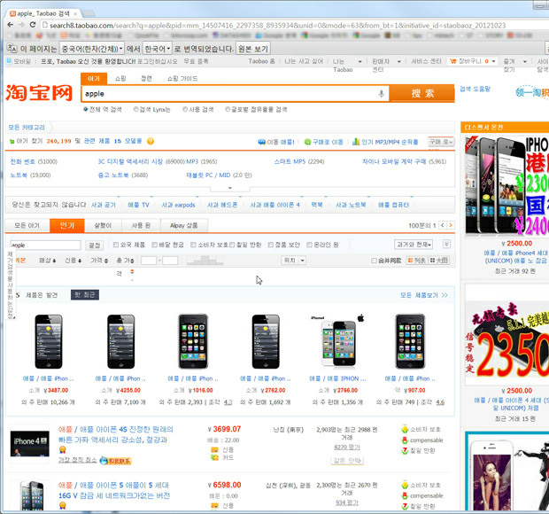Image resolution: width=549 pixels, height=514 pixels.
Task: Switch to the 인기 results tab
Action: [x=67, y=225]
